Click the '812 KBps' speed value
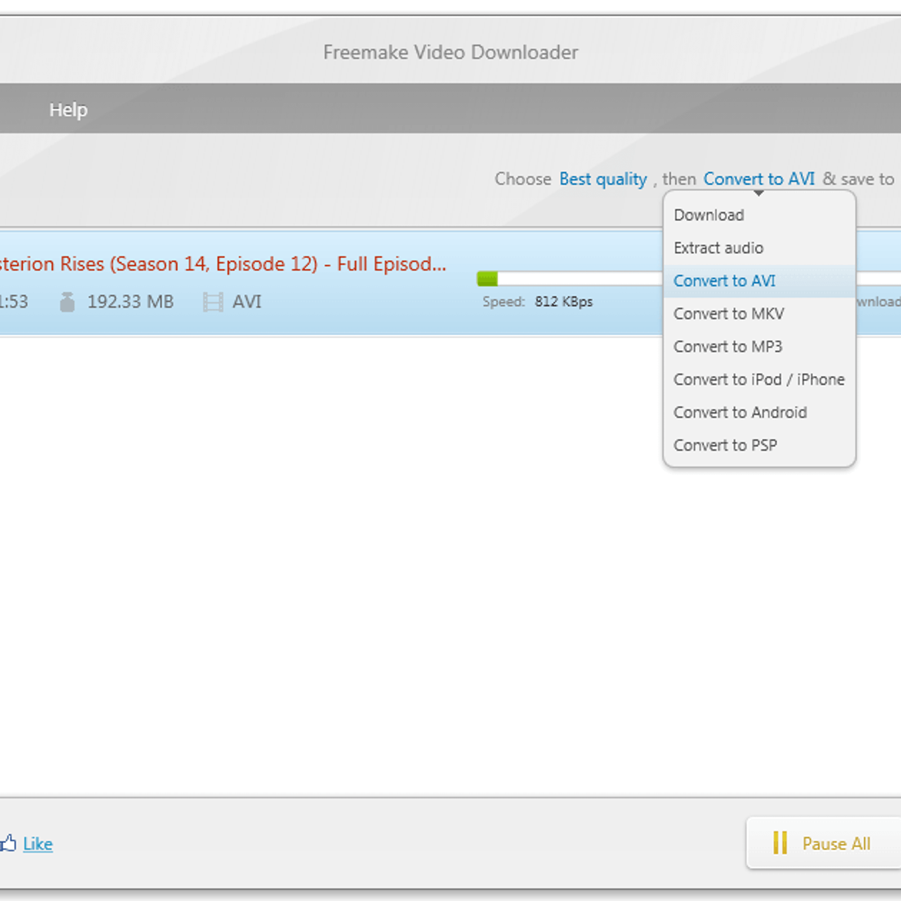Screen dimensions: 901x901 point(564,302)
